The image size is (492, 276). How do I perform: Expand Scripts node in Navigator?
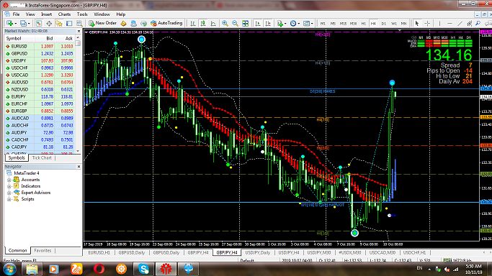click(9, 199)
